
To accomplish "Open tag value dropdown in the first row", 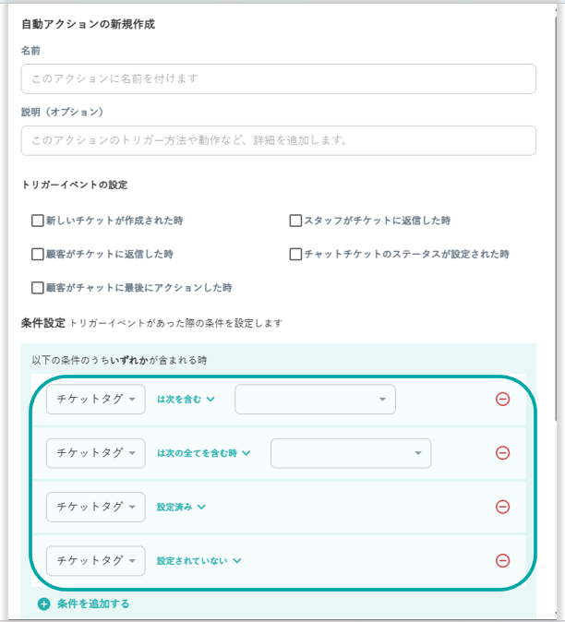I will [x=315, y=400].
